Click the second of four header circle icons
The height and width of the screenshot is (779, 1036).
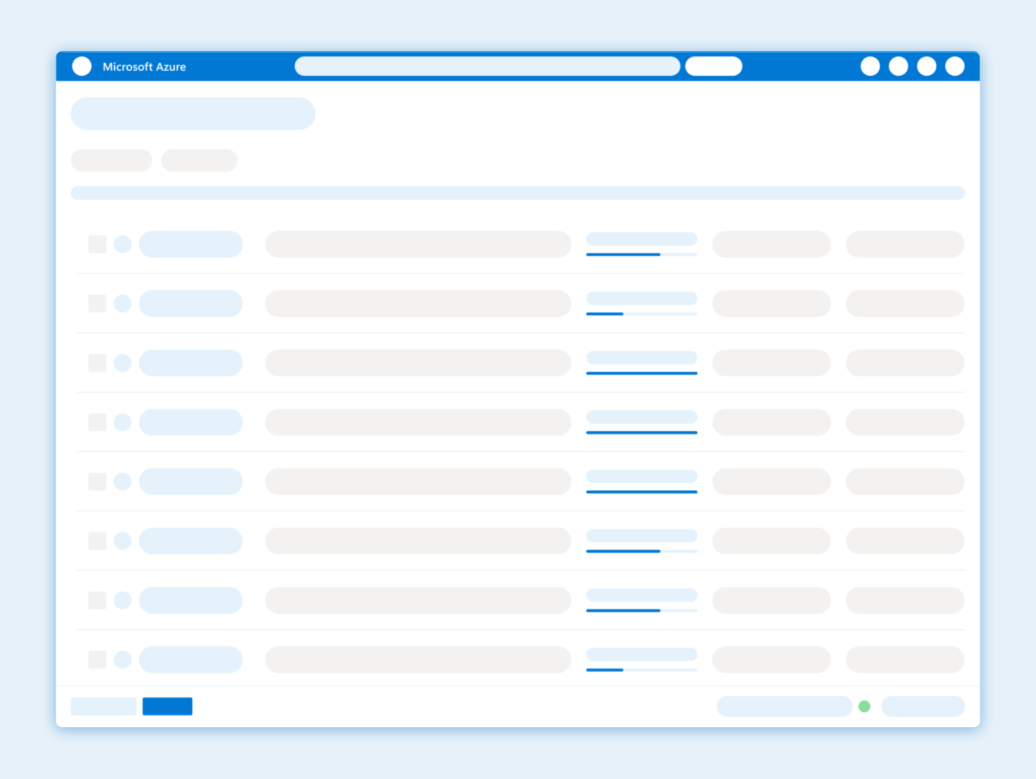point(898,66)
